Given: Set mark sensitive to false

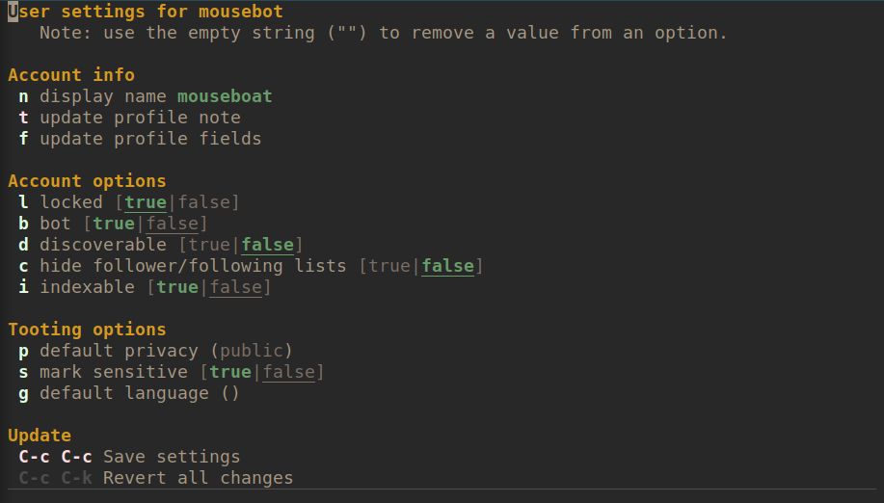Looking at the screenshot, I should [x=288, y=372].
